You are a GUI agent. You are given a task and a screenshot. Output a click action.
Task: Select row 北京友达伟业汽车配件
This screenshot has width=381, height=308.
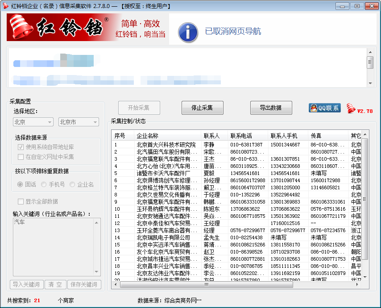[236, 273]
